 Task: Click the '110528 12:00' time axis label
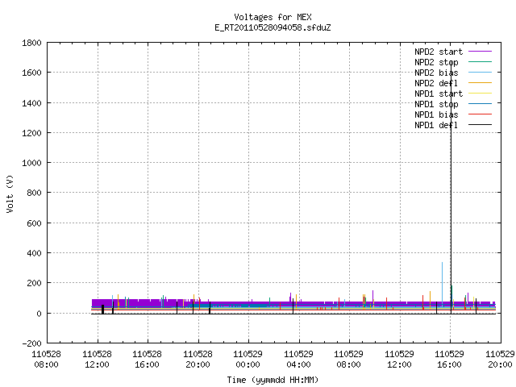[x=97, y=360]
